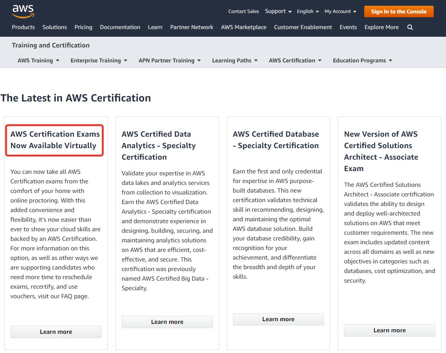Screen dimensions: 446x353
Task: Open the English language dropdown
Action: coord(308,11)
